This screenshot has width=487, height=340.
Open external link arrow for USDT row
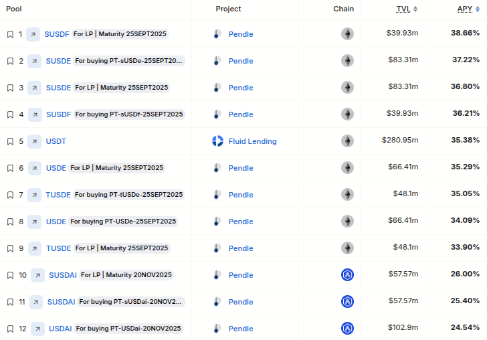click(35, 141)
